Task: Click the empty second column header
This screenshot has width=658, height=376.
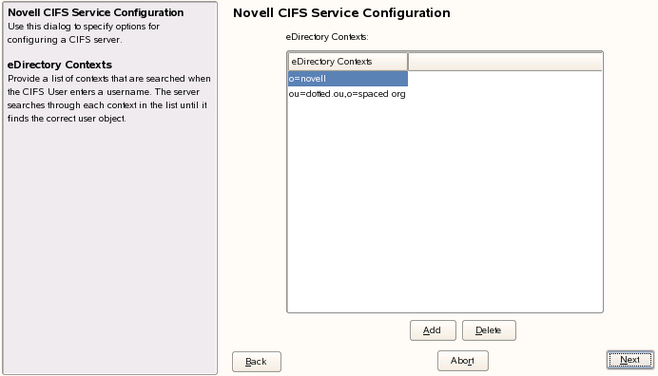Action: click(x=505, y=62)
